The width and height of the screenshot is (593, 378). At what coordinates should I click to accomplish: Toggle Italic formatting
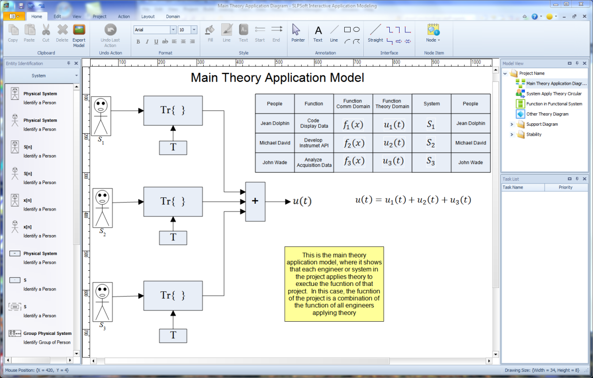coord(147,42)
